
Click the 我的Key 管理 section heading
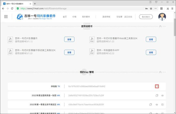pyautogui.click(x=87, y=72)
